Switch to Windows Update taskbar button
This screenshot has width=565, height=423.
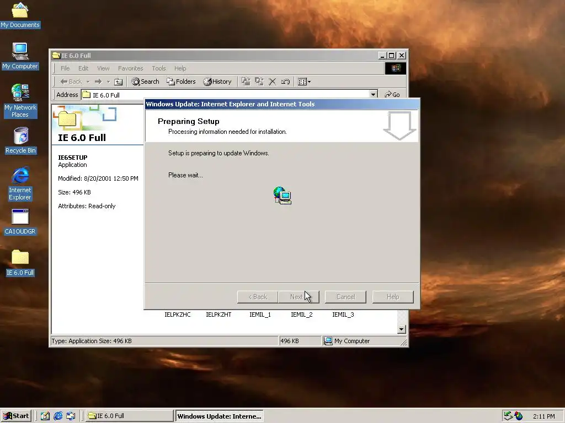coord(220,416)
